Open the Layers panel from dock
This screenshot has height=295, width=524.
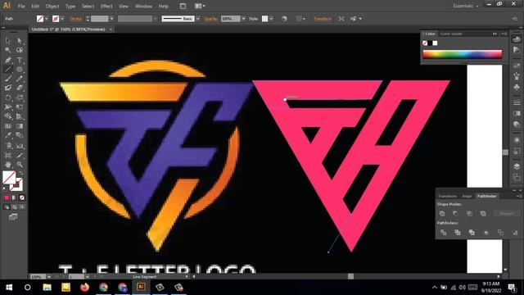(x=517, y=166)
